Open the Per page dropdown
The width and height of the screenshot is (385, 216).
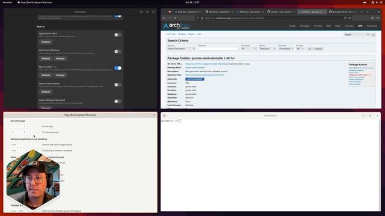(300, 49)
